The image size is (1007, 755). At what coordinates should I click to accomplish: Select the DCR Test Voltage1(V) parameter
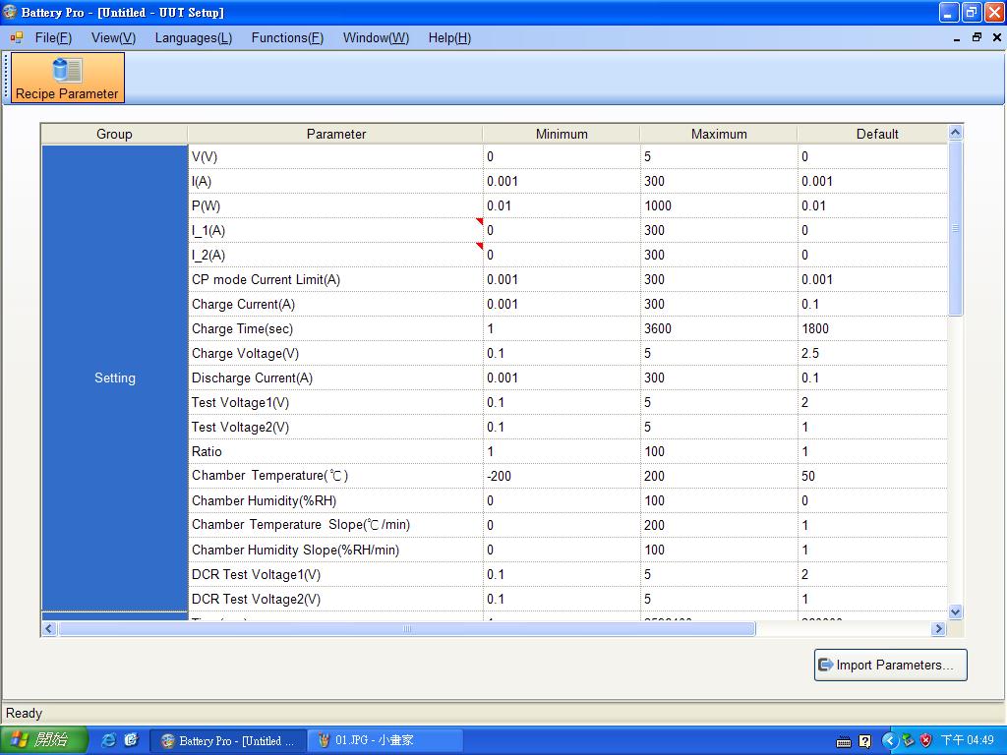click(x=335, y=574)
